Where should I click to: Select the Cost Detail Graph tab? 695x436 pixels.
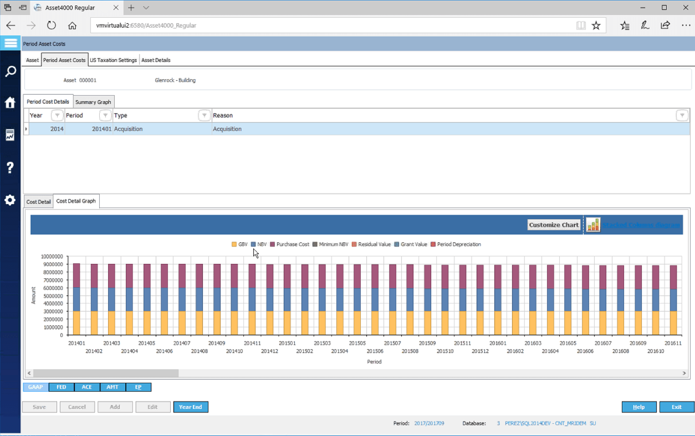76,201
